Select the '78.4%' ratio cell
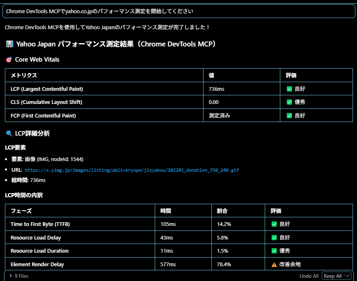Image resolution: width=357 pixels, height=281 pixels. (238, 264)
